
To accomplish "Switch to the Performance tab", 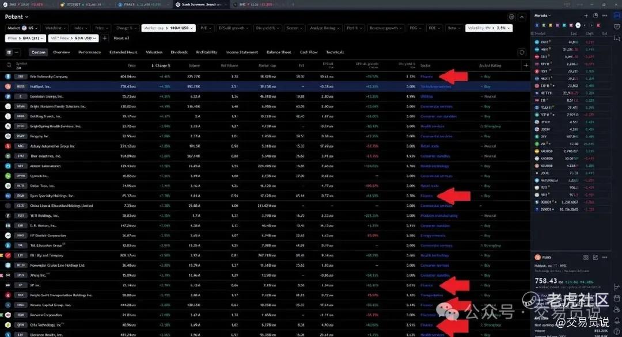I will pos(90,52).
